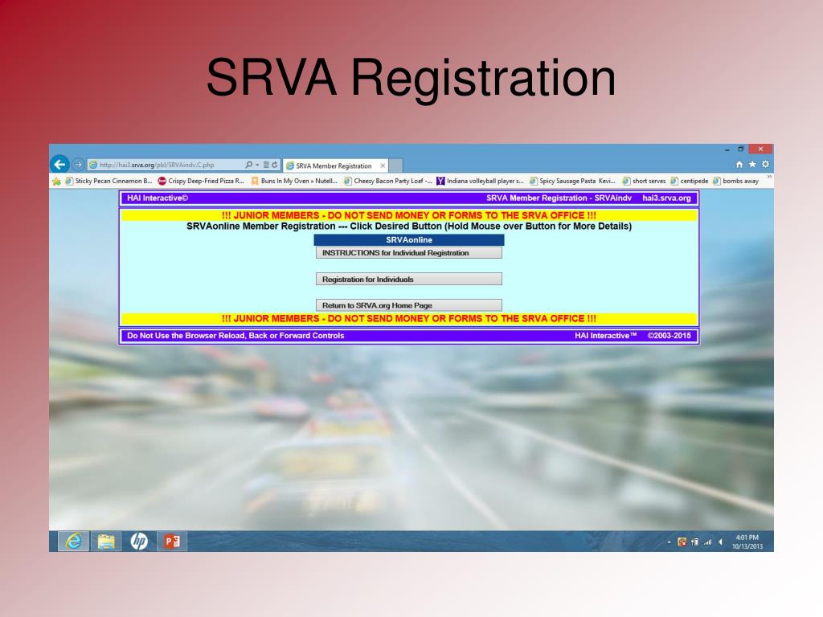Click the browser Back arrow button
Viewport: 823px width, 617px height.
click(x=59, y=164)
